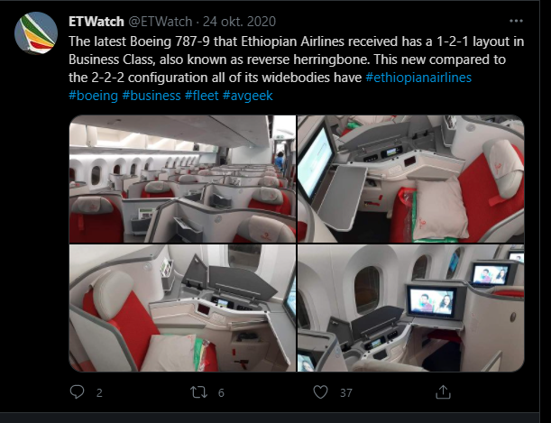Image resolution: width=551 pixels, height=423 pixels.
Task: View the cabin overview photo thumbnail
Action: [182, 179]
